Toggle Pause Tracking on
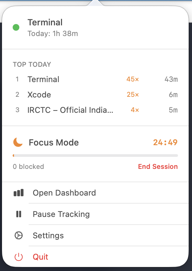Screen dimensions: 192x271 [61, 214]
